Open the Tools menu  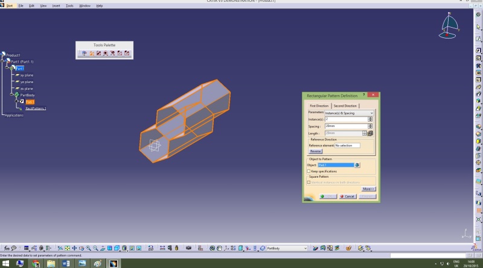click(69, 5)
